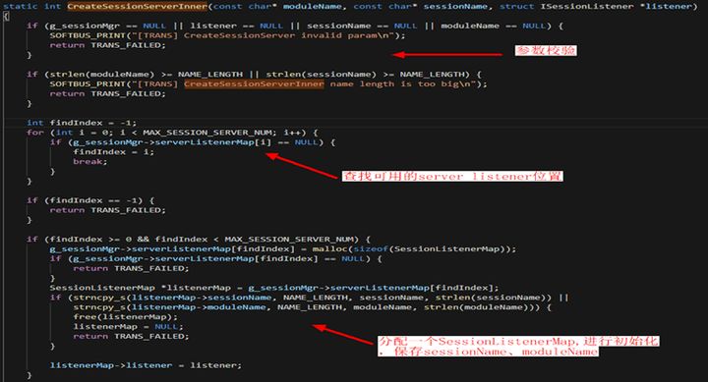
Task: Select the red annotation label 参数校验
Action: click(546, 50)
